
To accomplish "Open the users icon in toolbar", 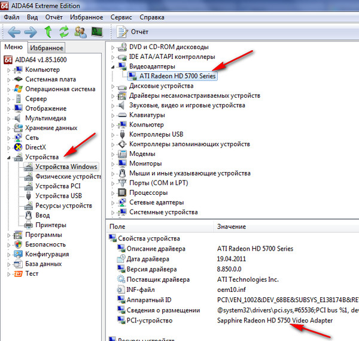I will (80, 32).
